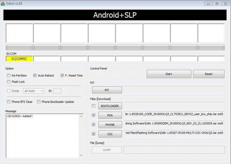
Task: Click the Android+SLP banner
Action: coord(115,15)
